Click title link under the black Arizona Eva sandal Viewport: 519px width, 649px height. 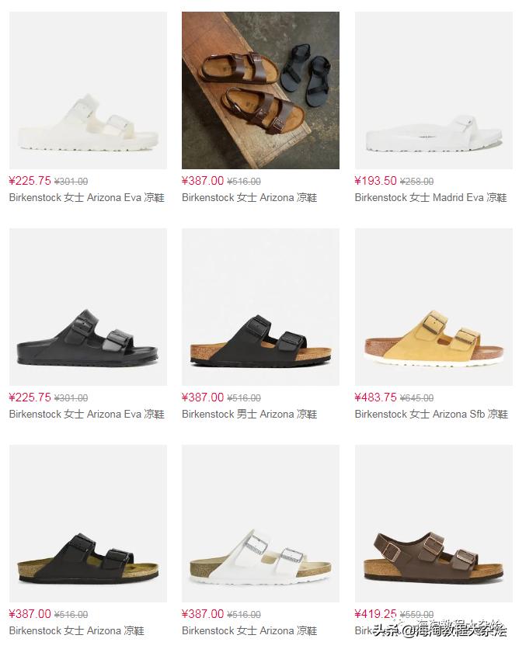pyautogui.click(x=86, y=414)
